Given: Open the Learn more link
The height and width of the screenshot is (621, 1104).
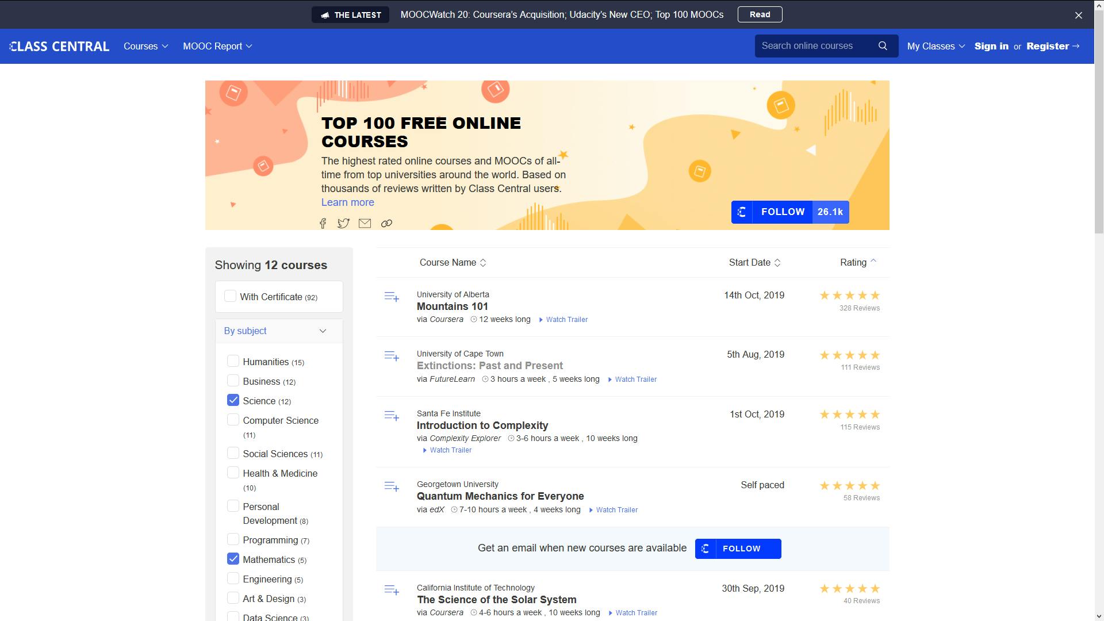Looking at the screenshot, I should pos(347,202).
